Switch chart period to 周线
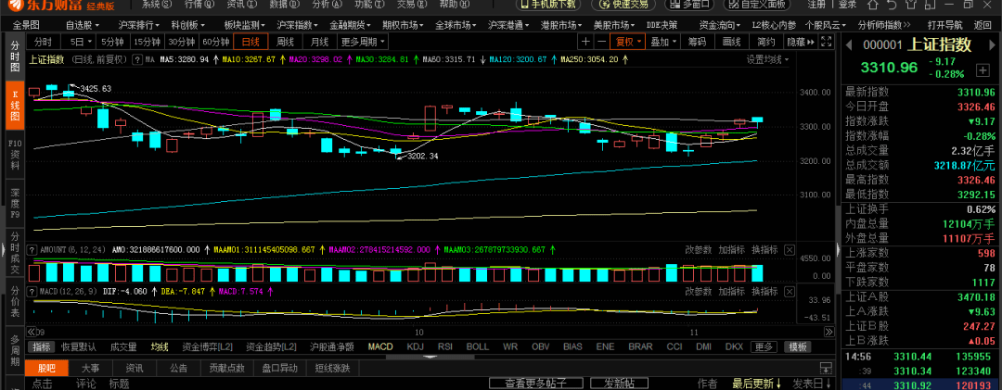The width and height of the screenshot is (1002, 390). [x=285, y=42]
